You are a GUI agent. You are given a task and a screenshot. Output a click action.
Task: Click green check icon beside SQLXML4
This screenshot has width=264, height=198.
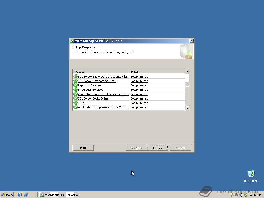point(76,103)
